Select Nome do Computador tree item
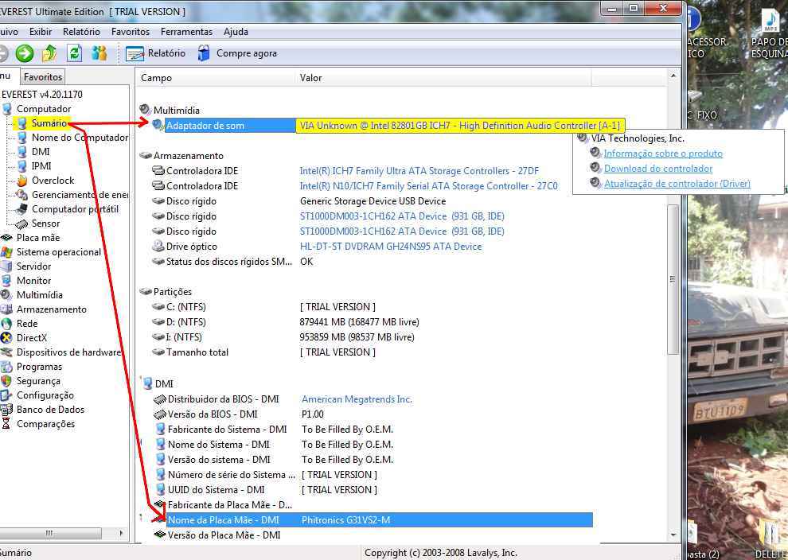 click(80, 138)
